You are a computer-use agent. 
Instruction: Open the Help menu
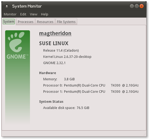45,14
